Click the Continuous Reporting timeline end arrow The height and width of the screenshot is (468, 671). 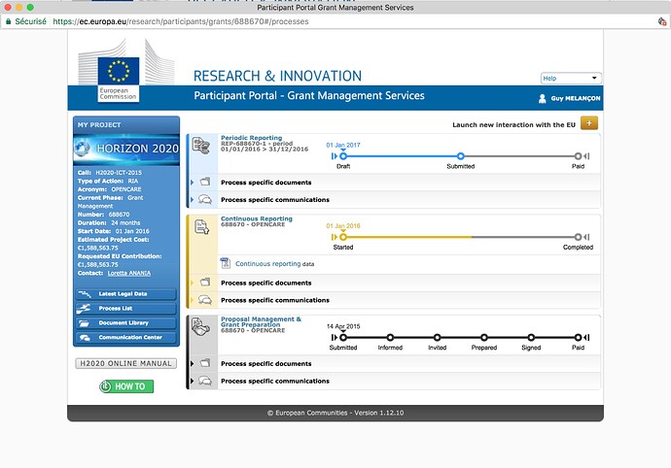coord(586,237)
